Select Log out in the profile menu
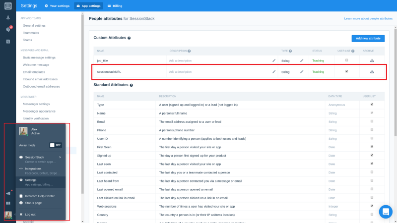The width and height of the screenshot is (397, 223). pos(31,214)
